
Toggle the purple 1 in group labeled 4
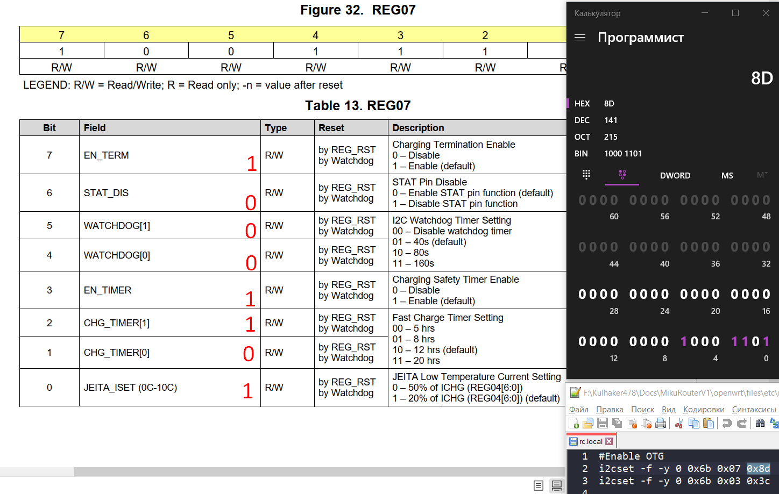point(684,341)
